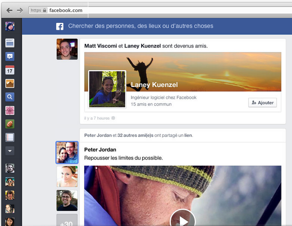Open Laney Kuenzel's profile picture thumbnail
This screenshot has height=226, width=292.
coord(107,89)
